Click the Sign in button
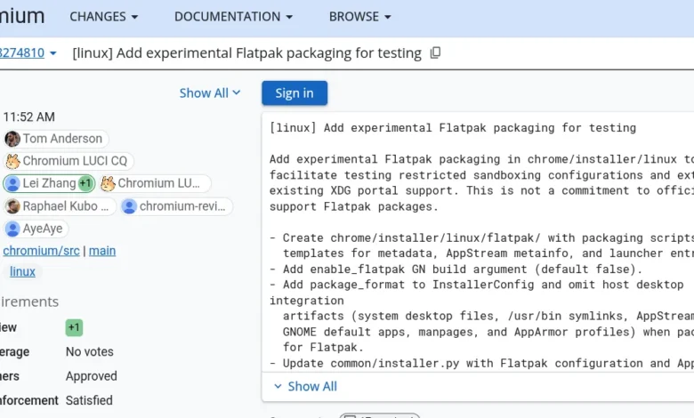The height and width of the screenshot is (418, 694). click(295, 92)
